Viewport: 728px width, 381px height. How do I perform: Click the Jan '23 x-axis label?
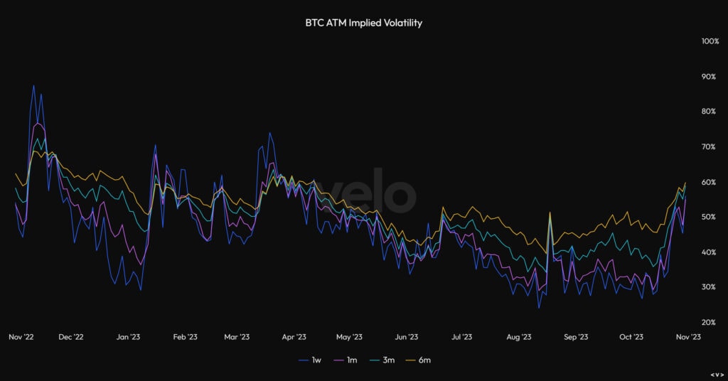pyautogui.click(x=128, y=337)
